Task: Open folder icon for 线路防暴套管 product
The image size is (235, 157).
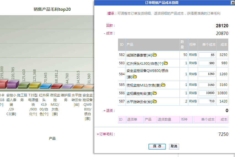Action: 155,55
